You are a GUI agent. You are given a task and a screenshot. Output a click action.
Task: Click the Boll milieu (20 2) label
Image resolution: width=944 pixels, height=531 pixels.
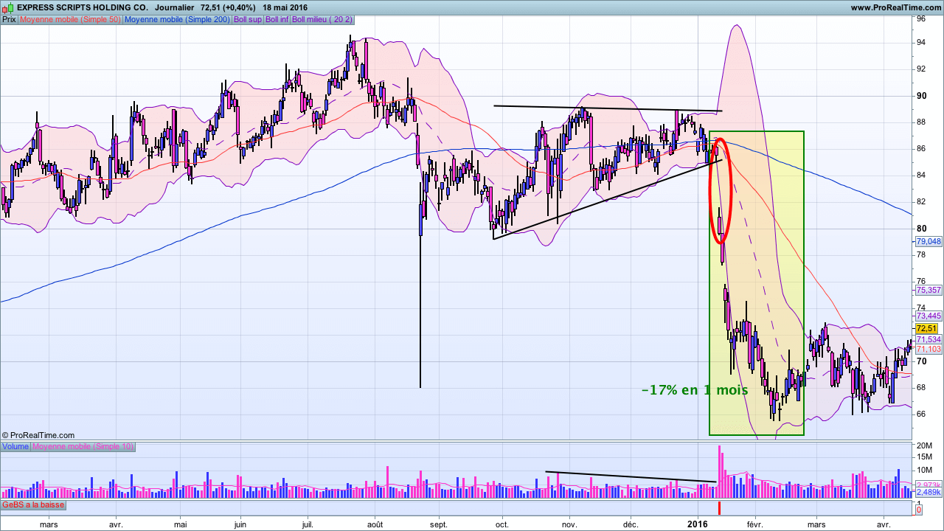click(322, 19)
